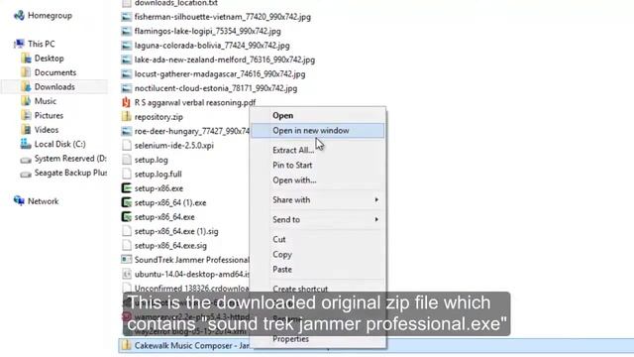Select Paste from the context menu
634x357 pixels.
pyautogui.click(x=317, y=269)
